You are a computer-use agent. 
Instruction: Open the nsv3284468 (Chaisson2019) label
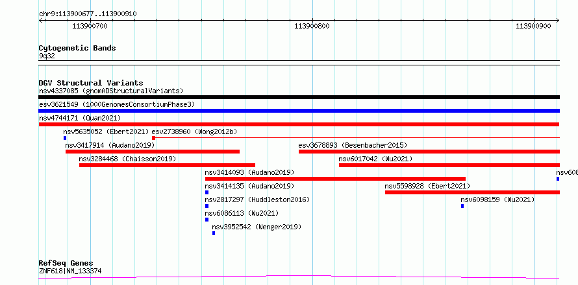coord(127,159)
